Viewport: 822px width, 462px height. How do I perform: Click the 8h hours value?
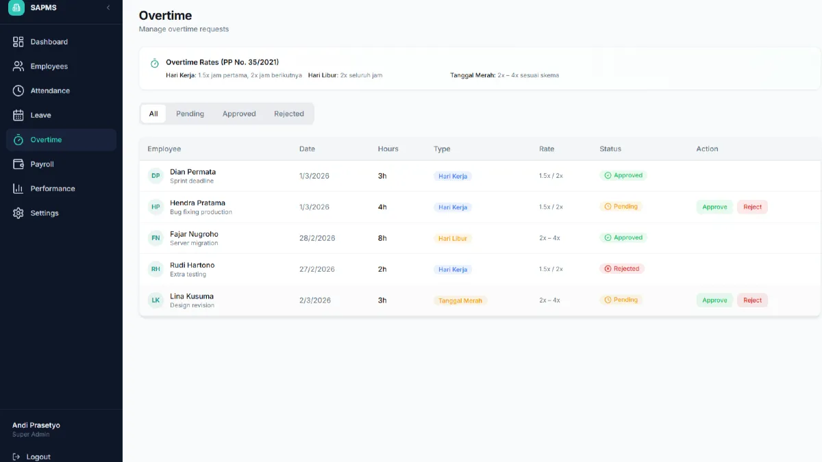[382, 238]
